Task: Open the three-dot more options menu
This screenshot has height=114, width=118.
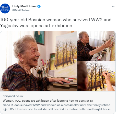Action: [114, 6]
